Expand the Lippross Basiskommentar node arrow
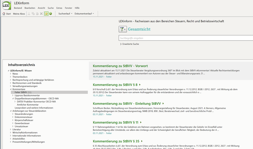This screenshot has height=149, width=253. click(x=13, y=95)
